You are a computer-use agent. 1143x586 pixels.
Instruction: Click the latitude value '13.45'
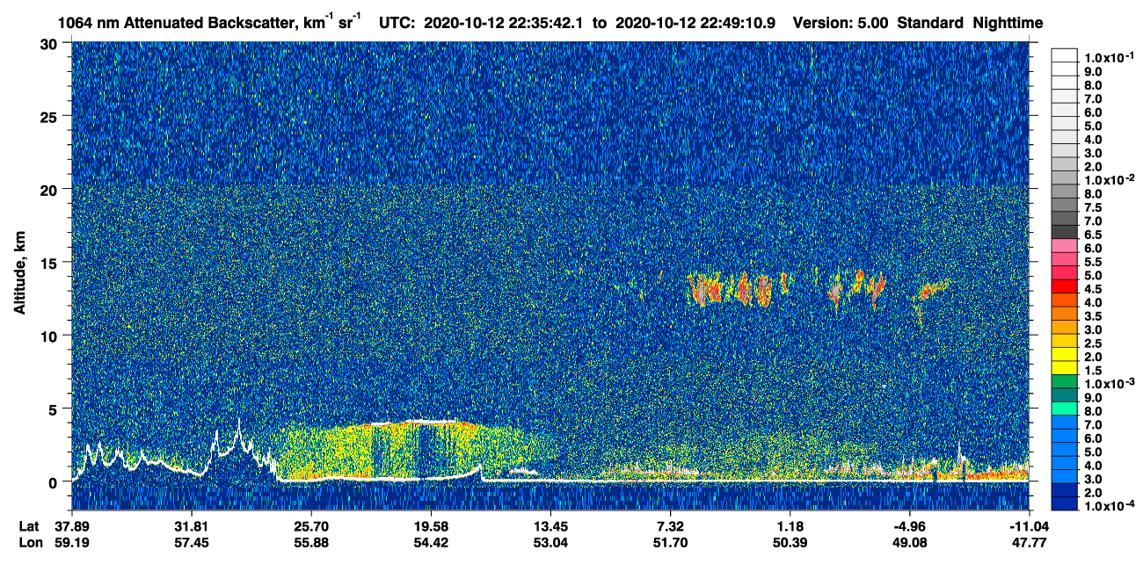[x=550, y=526]
